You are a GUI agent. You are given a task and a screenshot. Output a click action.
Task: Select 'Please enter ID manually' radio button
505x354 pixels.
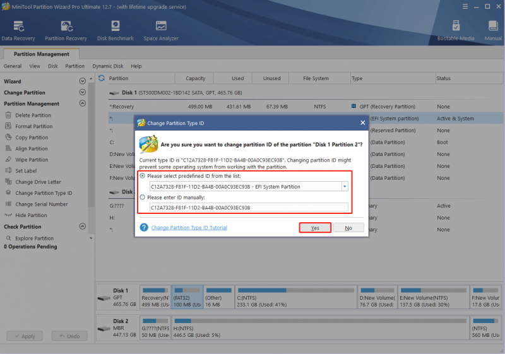pos(143,198)
